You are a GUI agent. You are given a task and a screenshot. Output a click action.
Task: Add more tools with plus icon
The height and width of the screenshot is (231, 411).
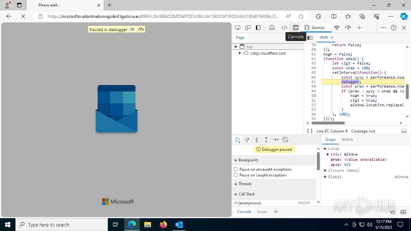359,28
